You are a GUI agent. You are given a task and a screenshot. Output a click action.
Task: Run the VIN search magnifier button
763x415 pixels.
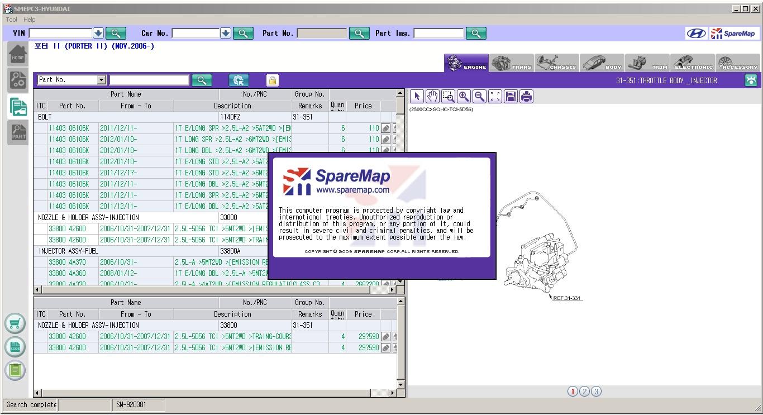116,34
